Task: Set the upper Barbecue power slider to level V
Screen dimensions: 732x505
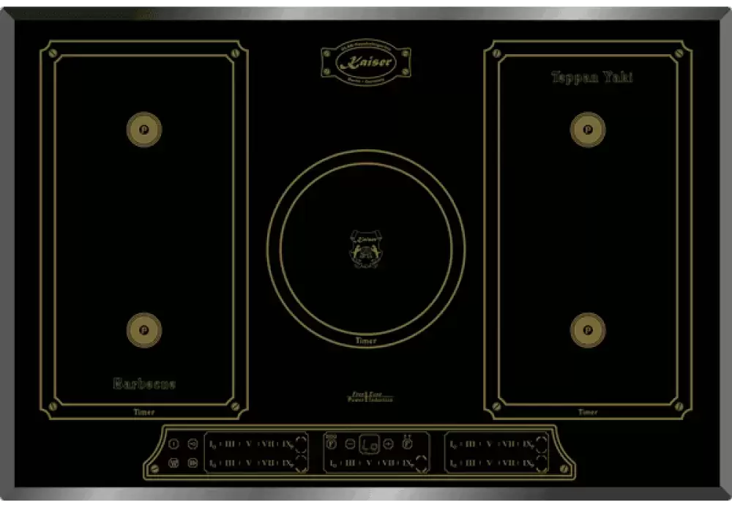Action: (x=247, y=444)
